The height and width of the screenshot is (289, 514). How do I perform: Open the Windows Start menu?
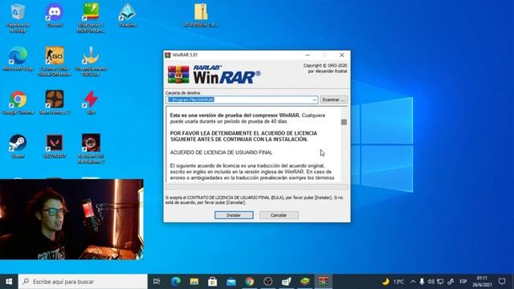coord(9,282)
